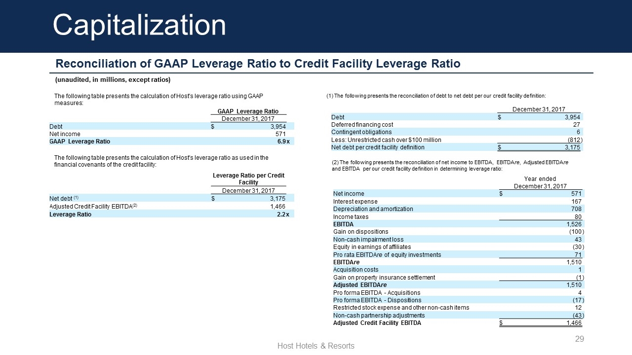Image resolution: width=632 pixels, height=355 pixels.
Task: Click "Non-cash impairment loss" row label
Action: [x=368, y=239]
